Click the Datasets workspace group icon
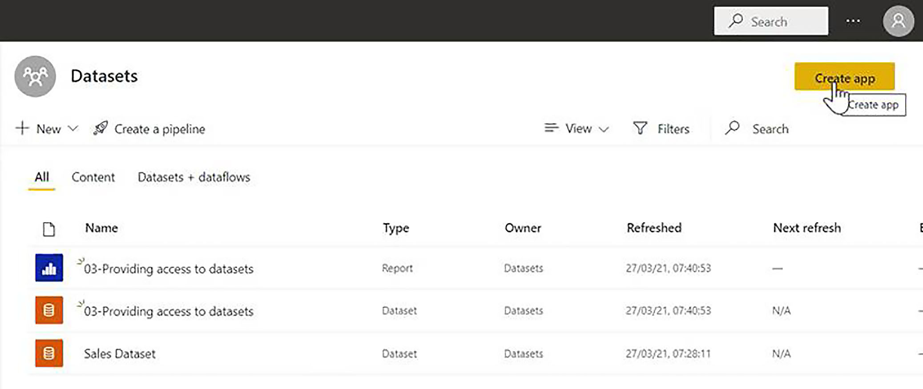The height and width of the screenshot is (389, 923). pyautogui.click(x=35, y=76)
